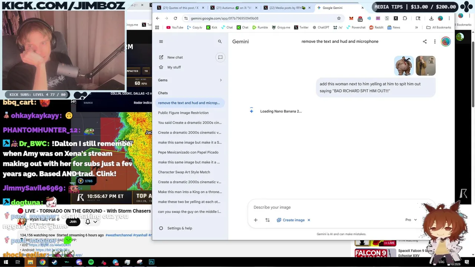Open chat 'can you swap the guy'
475x267 pixels.
coord(189,212)
